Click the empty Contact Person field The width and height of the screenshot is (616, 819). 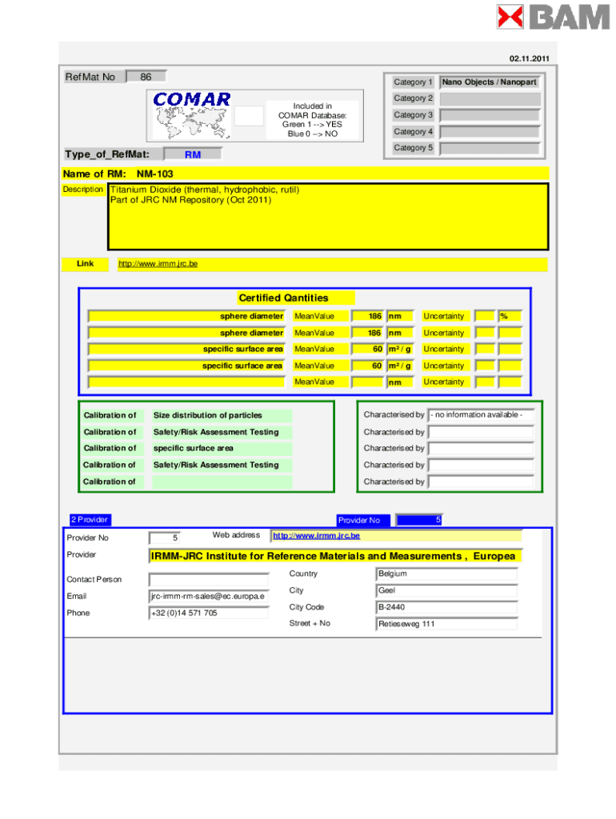[x=208, y=579]
